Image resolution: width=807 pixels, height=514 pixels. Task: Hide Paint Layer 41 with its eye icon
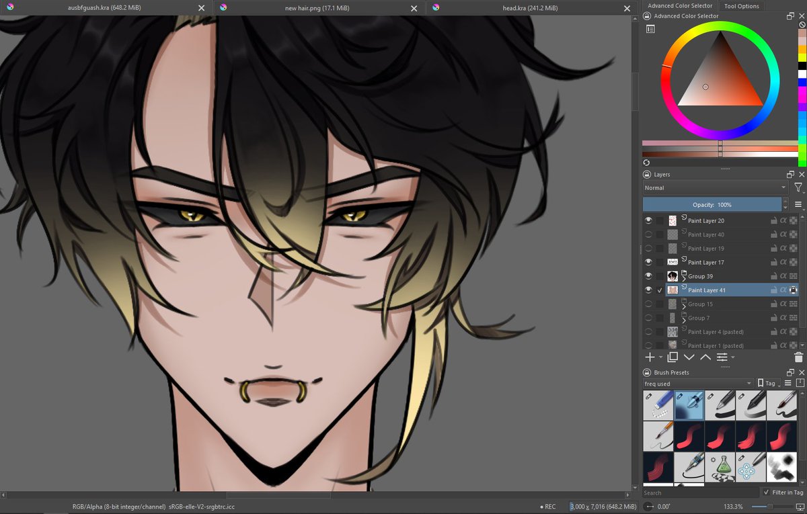tap(648, 290)
